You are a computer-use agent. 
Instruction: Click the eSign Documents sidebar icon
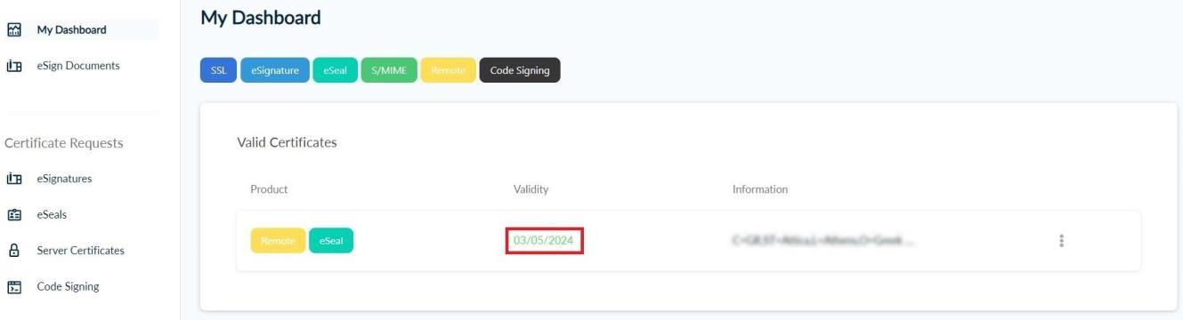(13, 65)
